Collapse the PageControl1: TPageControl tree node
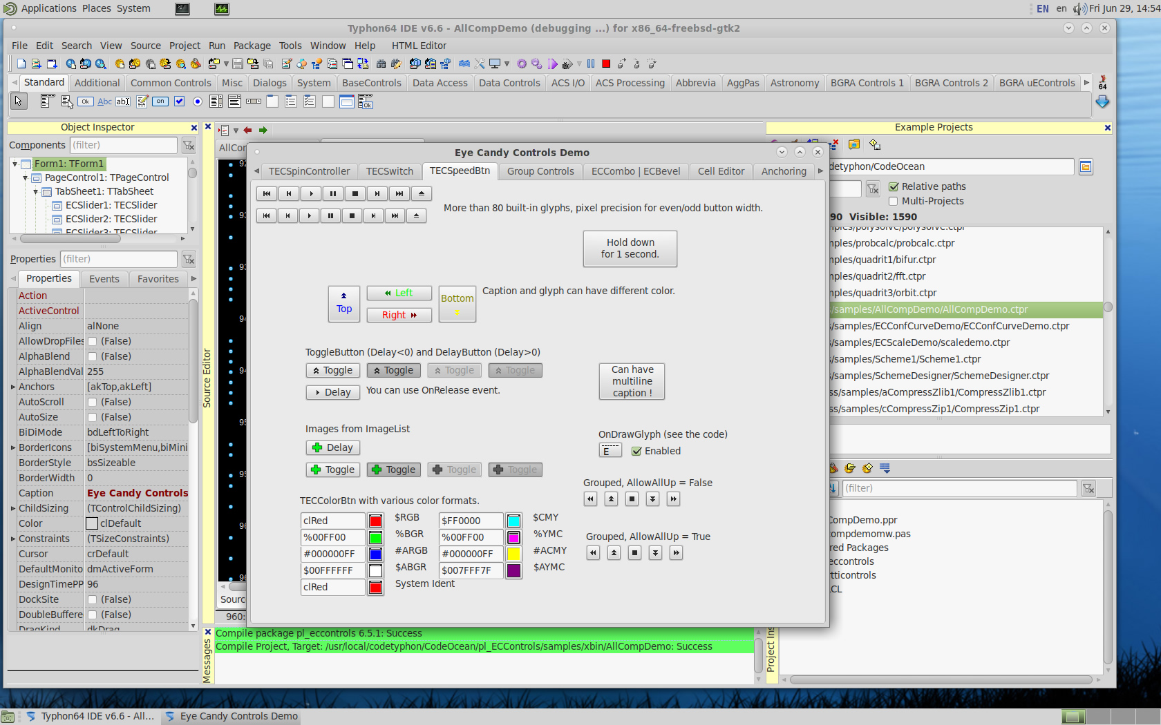 (x=26, y=177)
